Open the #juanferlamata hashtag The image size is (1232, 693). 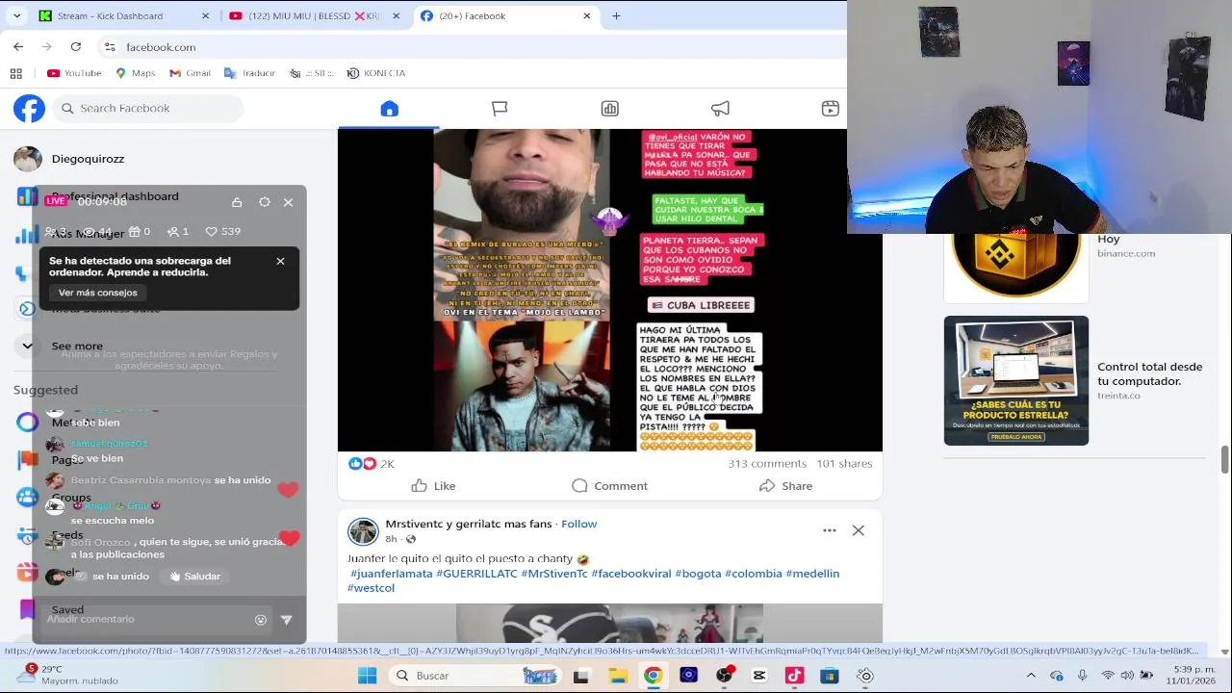pos(391,574)
